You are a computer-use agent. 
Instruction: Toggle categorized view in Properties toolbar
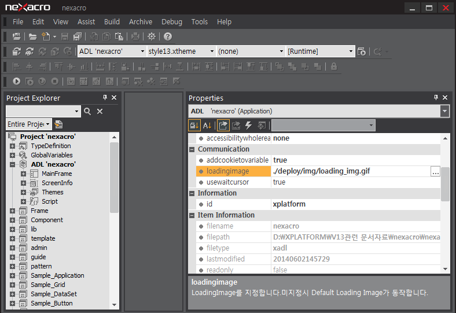194,126
